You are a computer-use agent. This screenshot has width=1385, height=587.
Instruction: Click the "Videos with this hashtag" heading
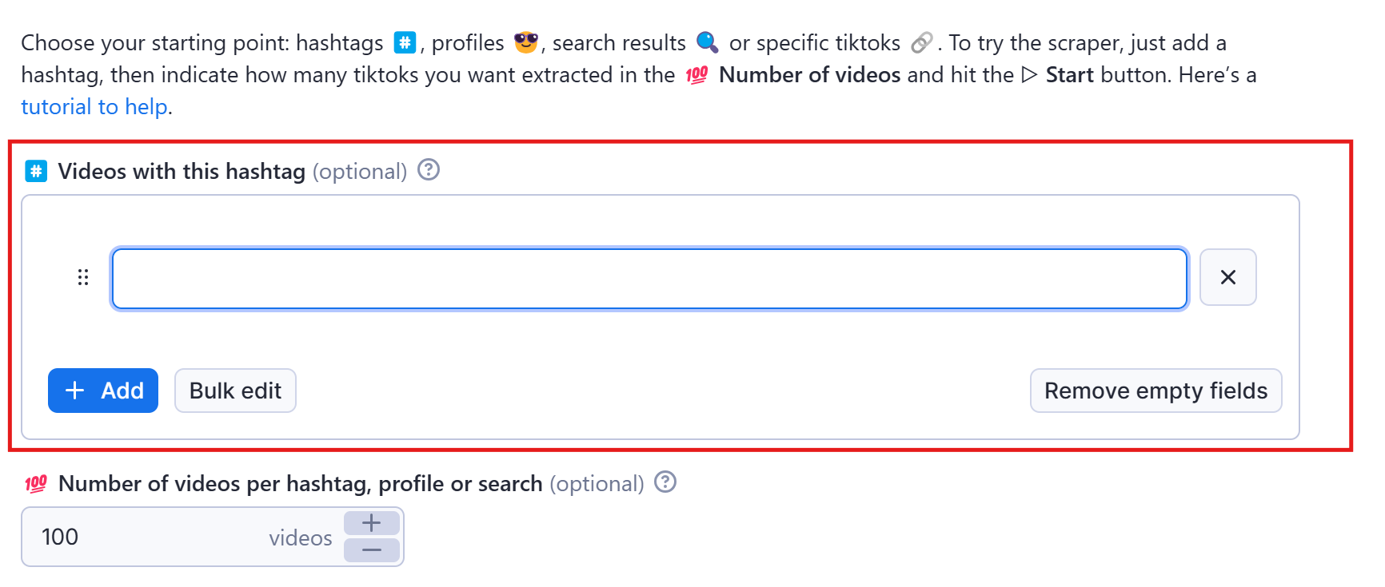pyautogui.click(x=182, y=171)
